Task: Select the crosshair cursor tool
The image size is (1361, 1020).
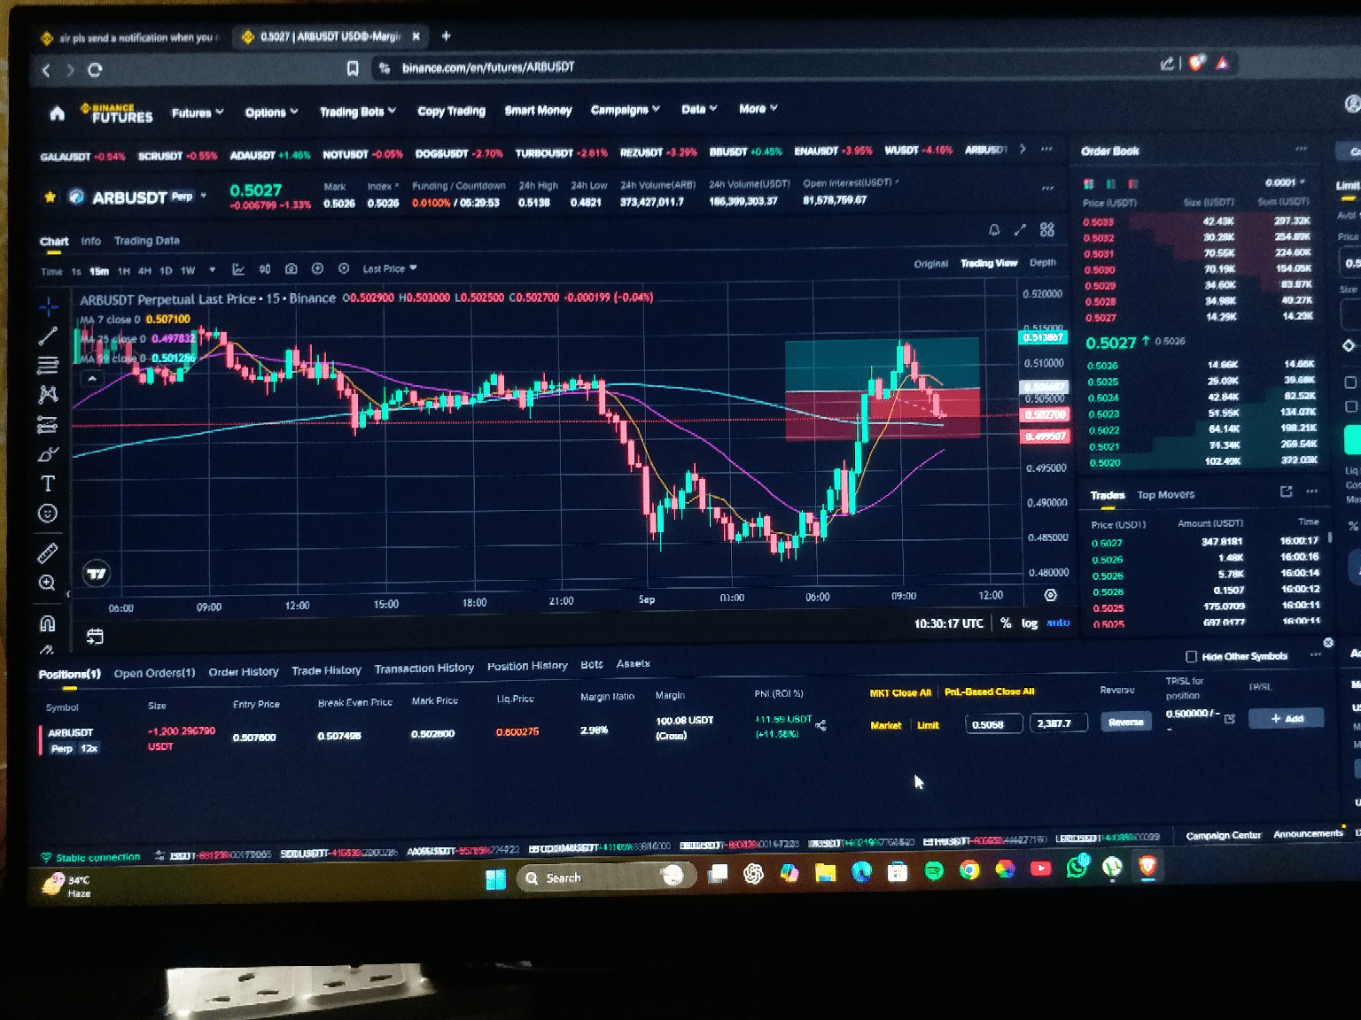Action: (x=48, y=306)
